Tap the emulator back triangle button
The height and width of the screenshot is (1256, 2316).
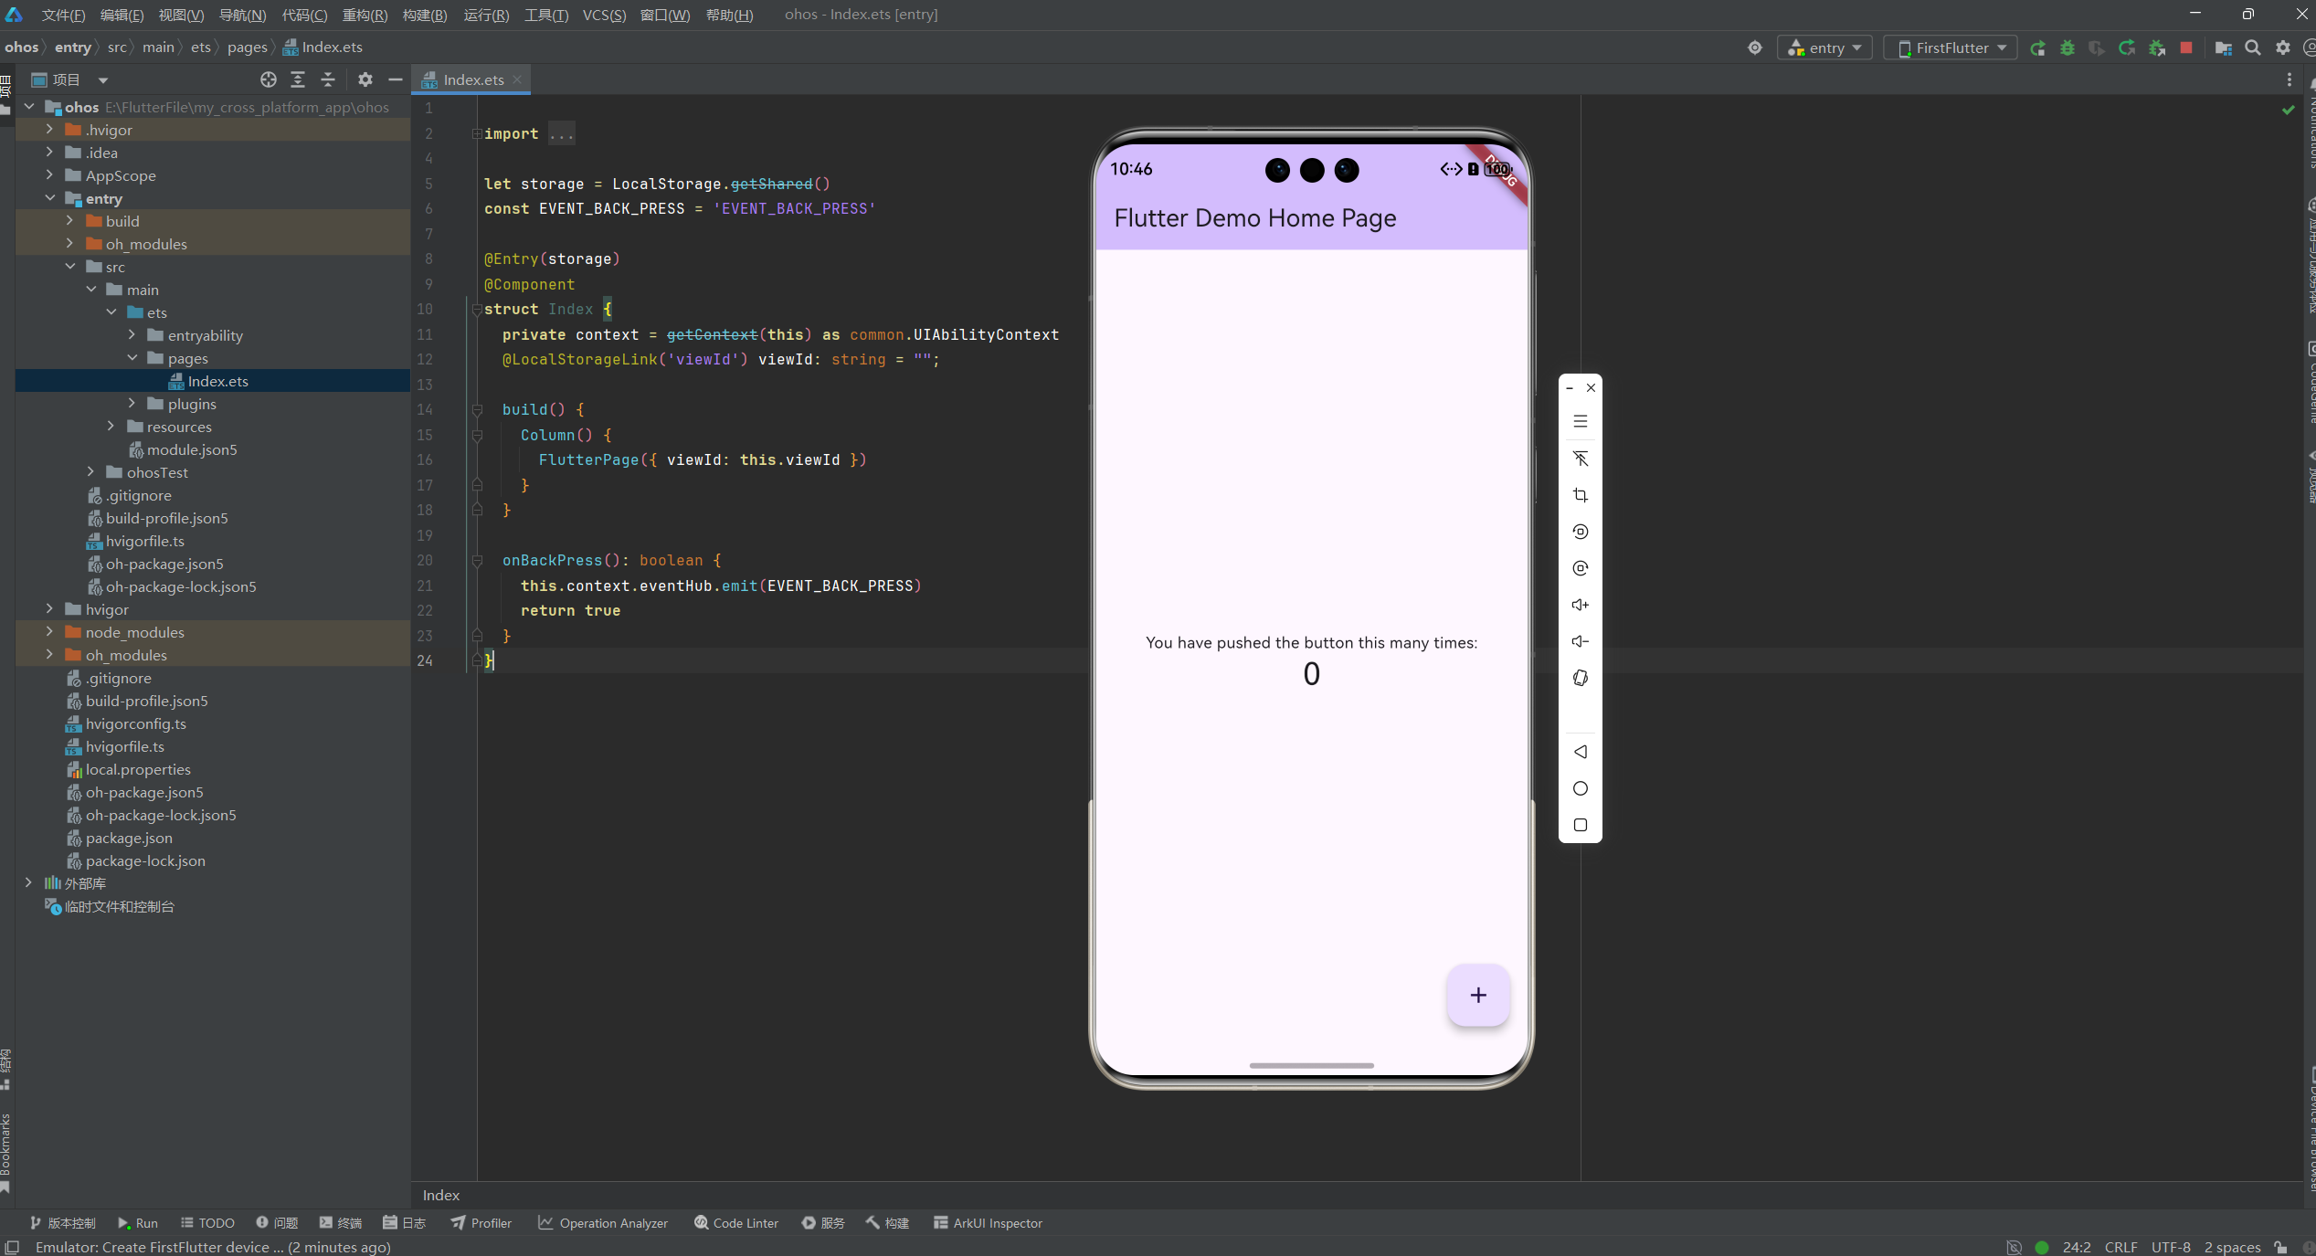[1580, 752]
